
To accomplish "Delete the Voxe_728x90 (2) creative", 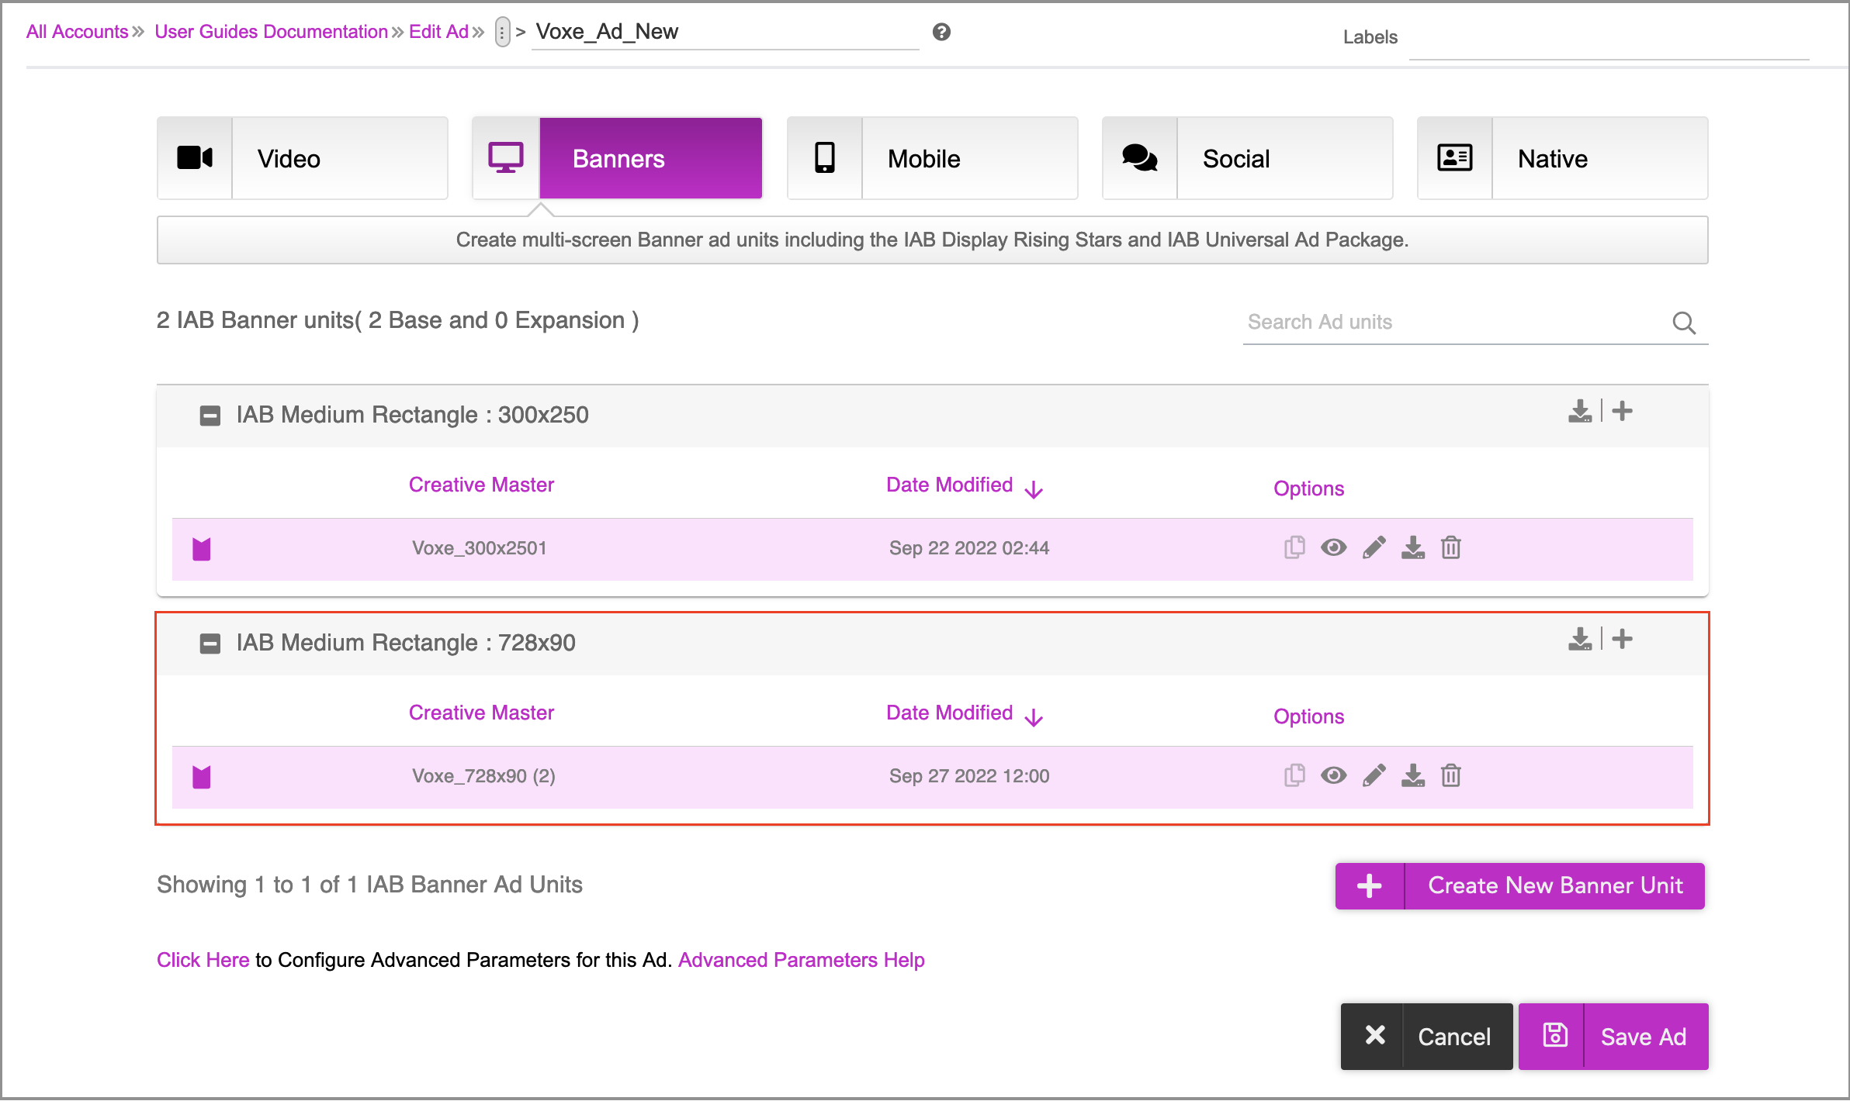I will (x=1450, y=775).
